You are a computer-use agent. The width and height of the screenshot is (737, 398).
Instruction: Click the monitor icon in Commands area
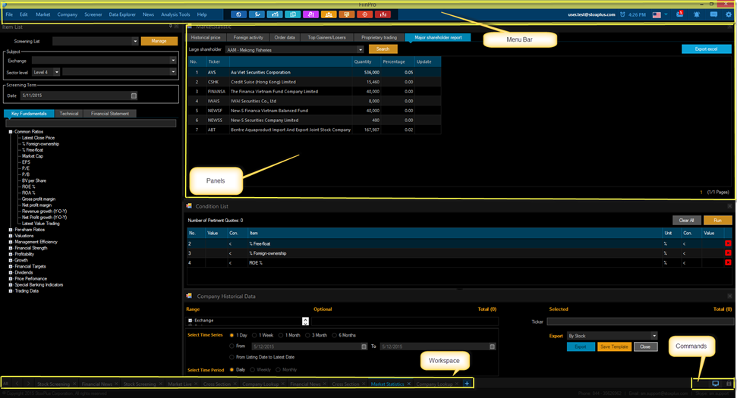[x=716, y=384]
